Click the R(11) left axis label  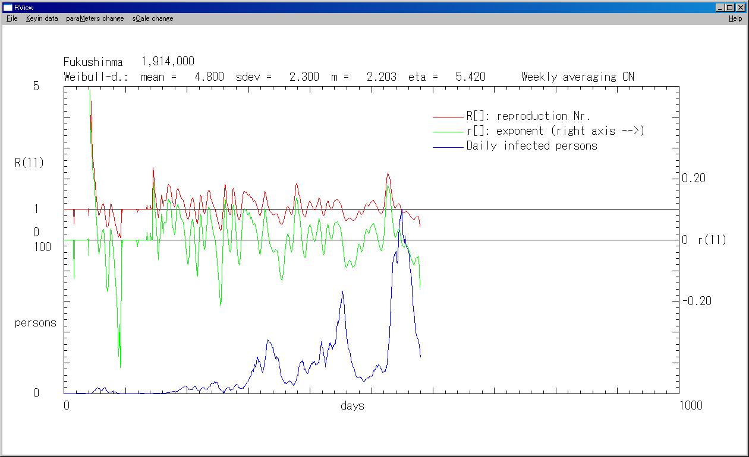[x=29, y=163]
